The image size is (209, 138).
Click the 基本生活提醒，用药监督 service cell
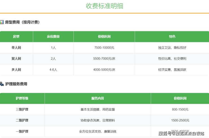coord(98,109)
